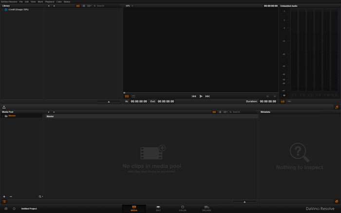The height and width of the screenshot is (213, 341).
Task: Switch to the gray viewer mode icon
Action: pyautogui.click(x=133, y=96)
